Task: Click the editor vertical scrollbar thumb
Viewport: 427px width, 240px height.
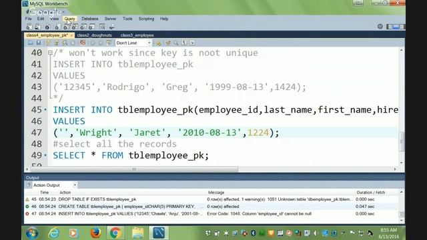Action: pyautogui.click(x=402, y=141)
